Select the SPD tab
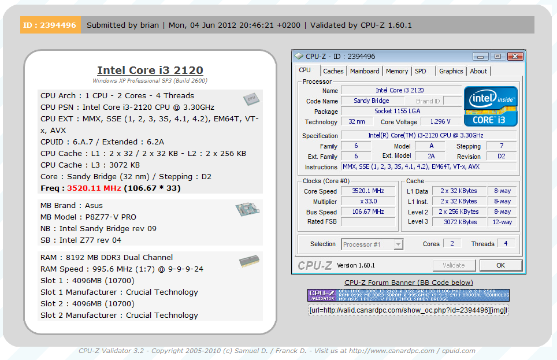557x360 pixels. pos(421,71)
